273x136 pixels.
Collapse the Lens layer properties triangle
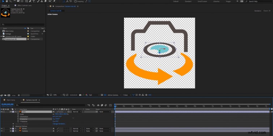pos(11,112)
